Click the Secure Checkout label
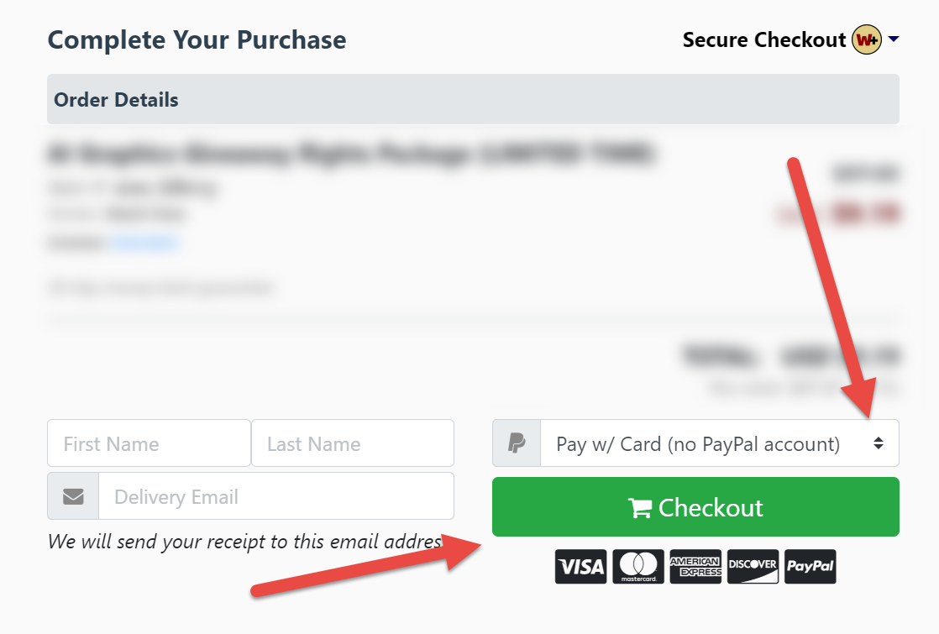The image size is (939, 634). 763,39
